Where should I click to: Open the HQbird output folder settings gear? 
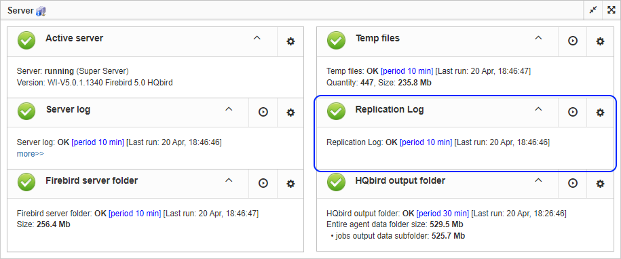pyautogui.click(x=601, y=184)
